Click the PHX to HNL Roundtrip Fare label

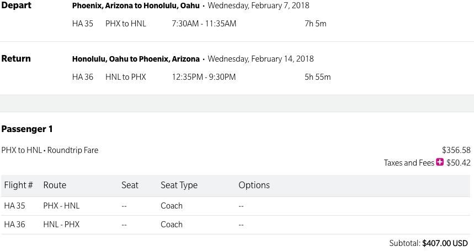click(50, 150)
